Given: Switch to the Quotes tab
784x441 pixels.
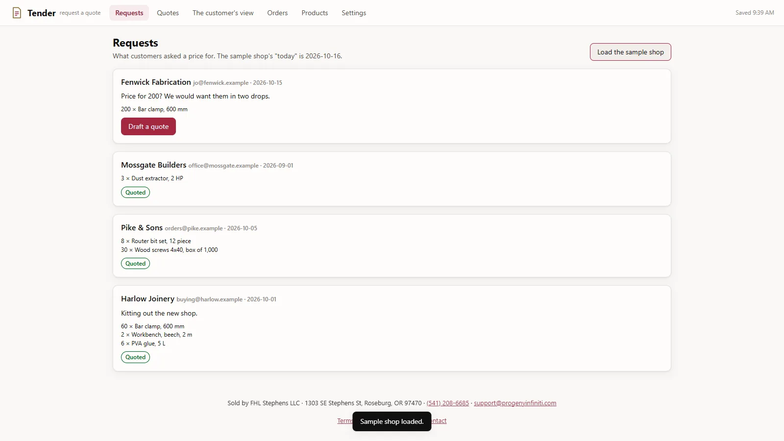Looking at the screenshot, I should pos(168,13).
